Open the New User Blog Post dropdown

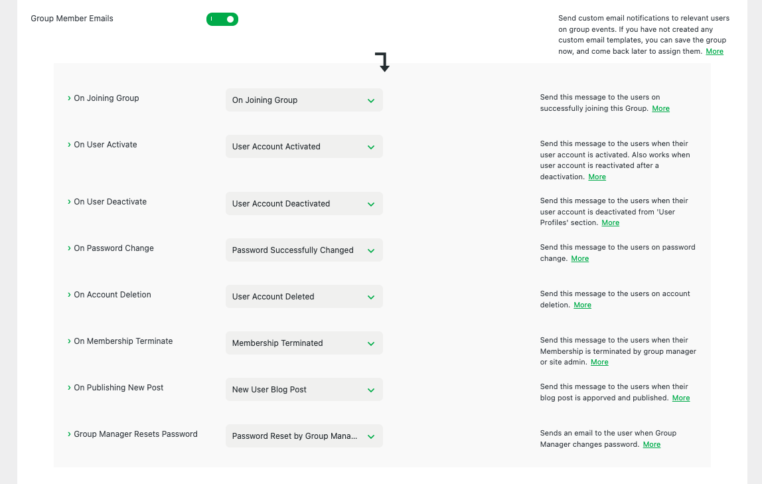[304, 390]
